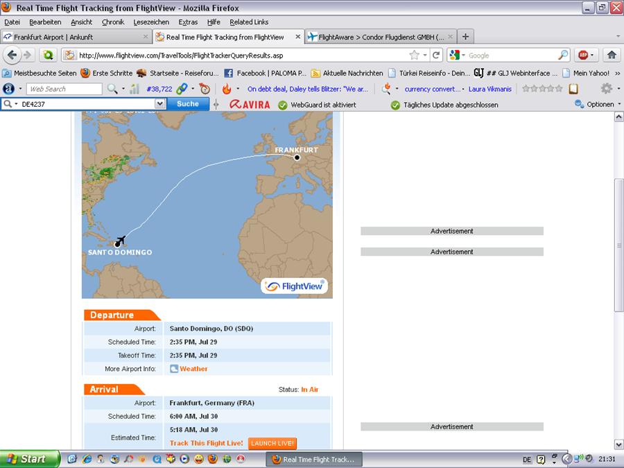Open the Alexa gear settings dropdown arrow
Viewport: 624px width, 468px height.
pos(619,88)
